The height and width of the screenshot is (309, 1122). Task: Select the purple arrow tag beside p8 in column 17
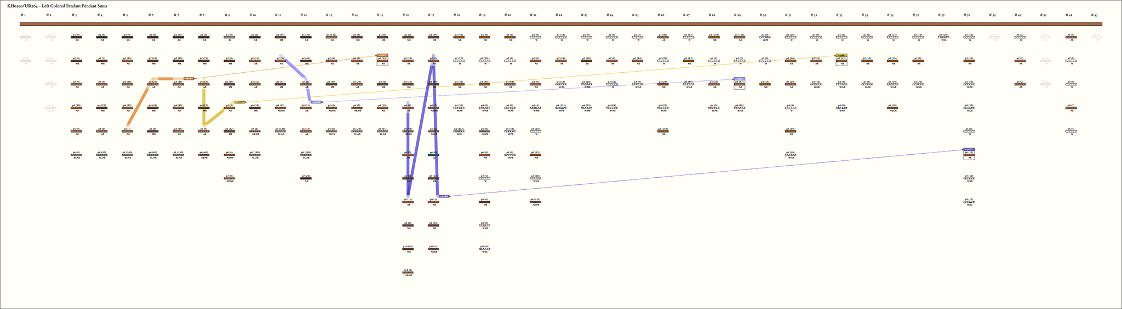pos(444,196)
